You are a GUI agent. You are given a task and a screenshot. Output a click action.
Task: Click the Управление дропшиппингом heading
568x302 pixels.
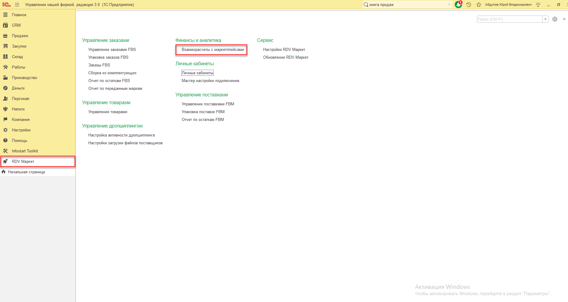pyautogui.click(x=112, y=126)
